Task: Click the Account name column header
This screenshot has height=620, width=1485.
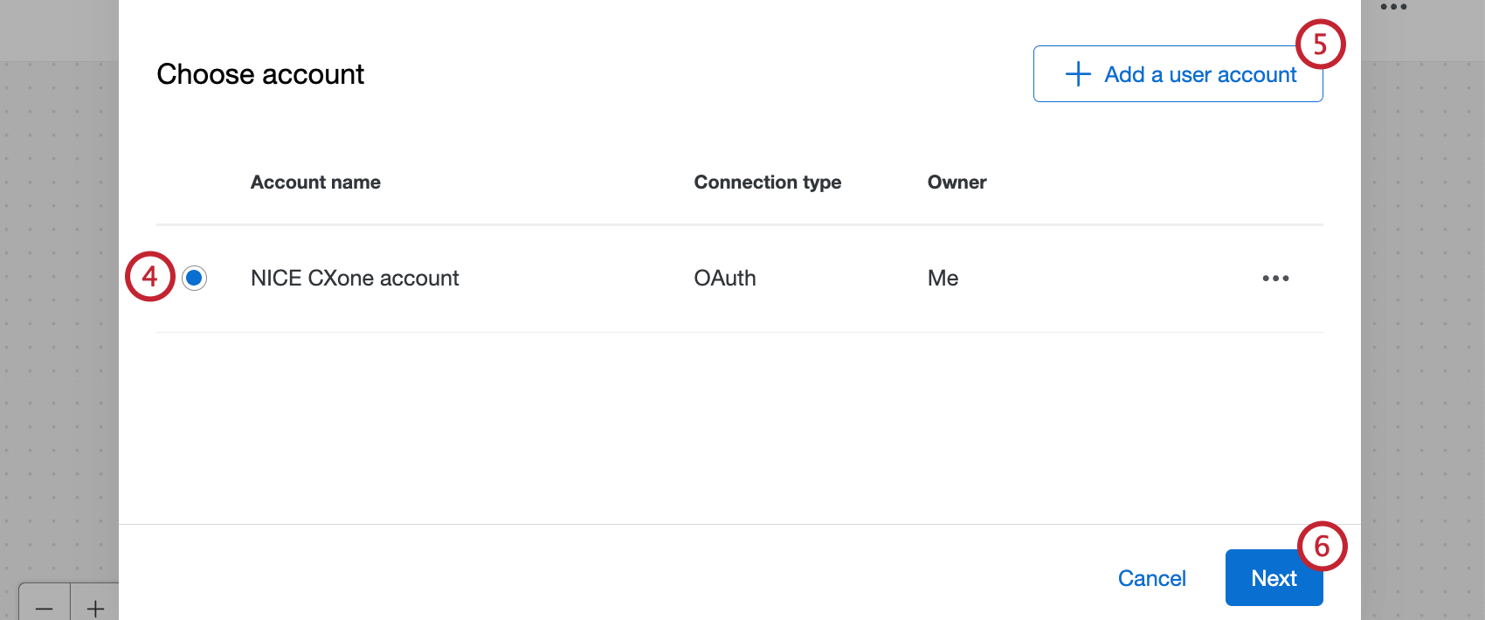Action: coord(315,183)
